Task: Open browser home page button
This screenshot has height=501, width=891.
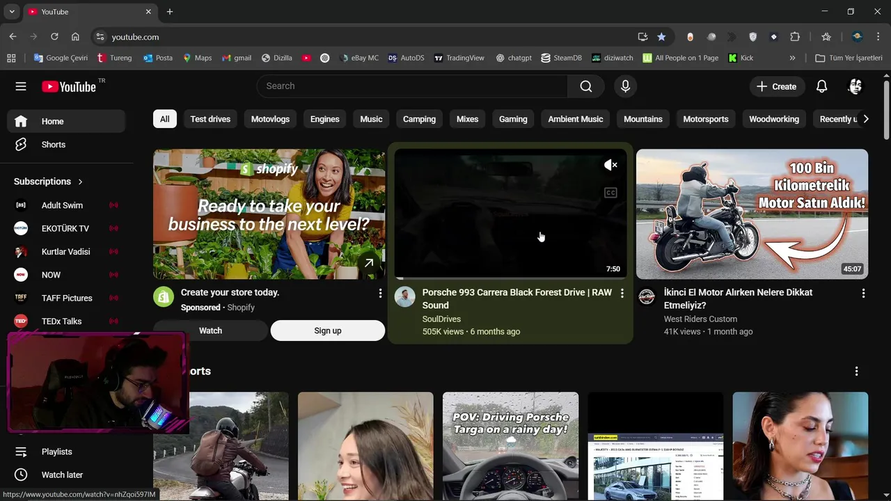Action: (75, 37)
